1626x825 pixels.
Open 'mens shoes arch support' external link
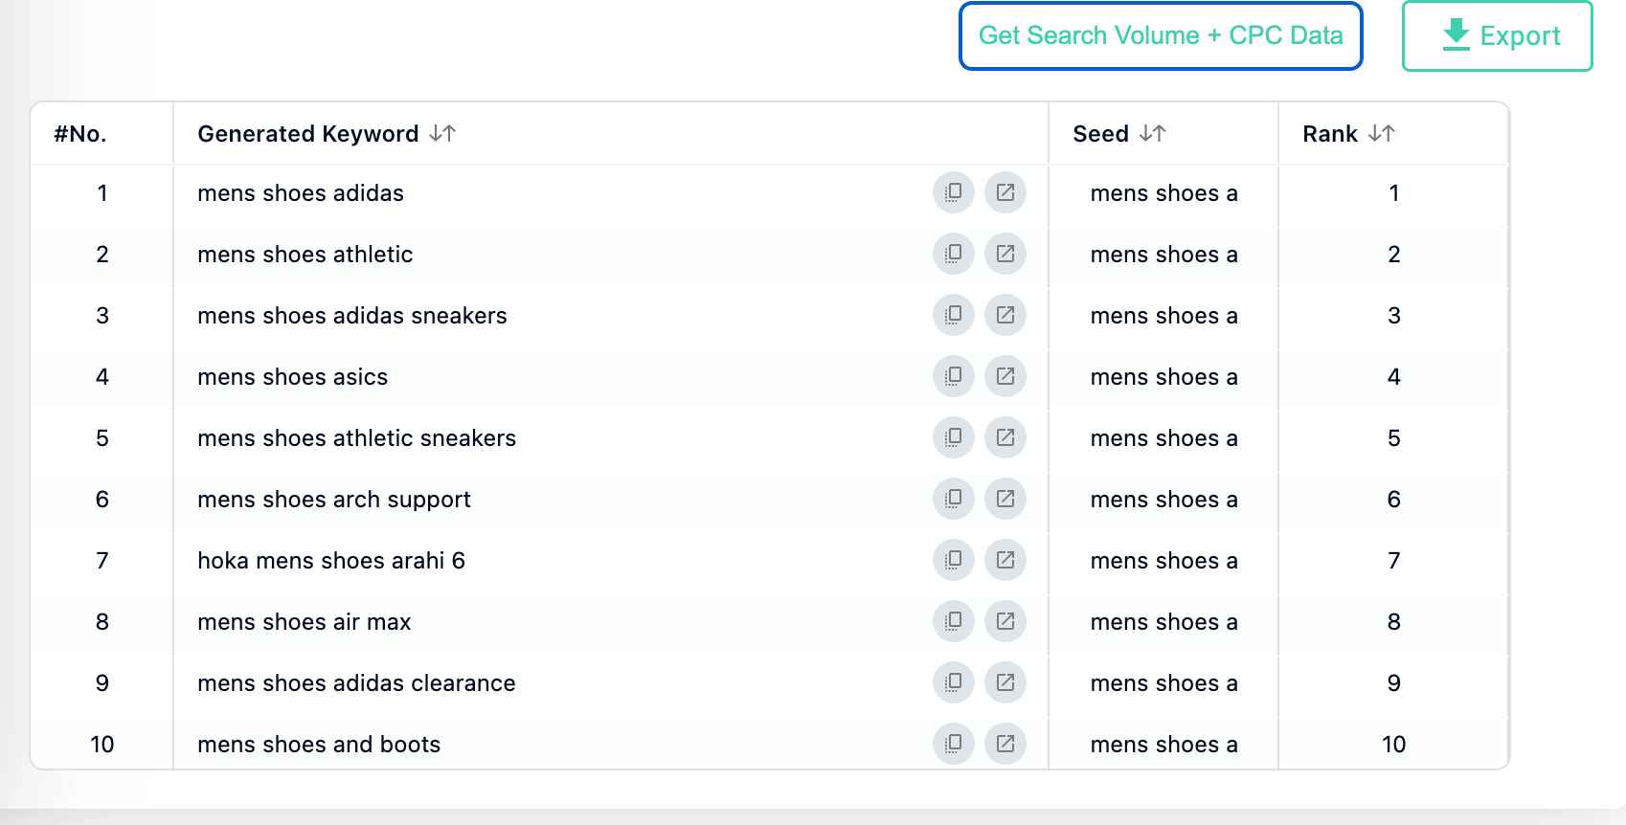(x=1005, y=499)
